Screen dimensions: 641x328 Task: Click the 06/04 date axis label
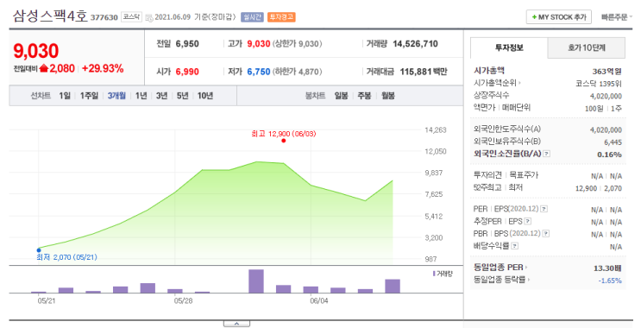[x=319, y=301]
